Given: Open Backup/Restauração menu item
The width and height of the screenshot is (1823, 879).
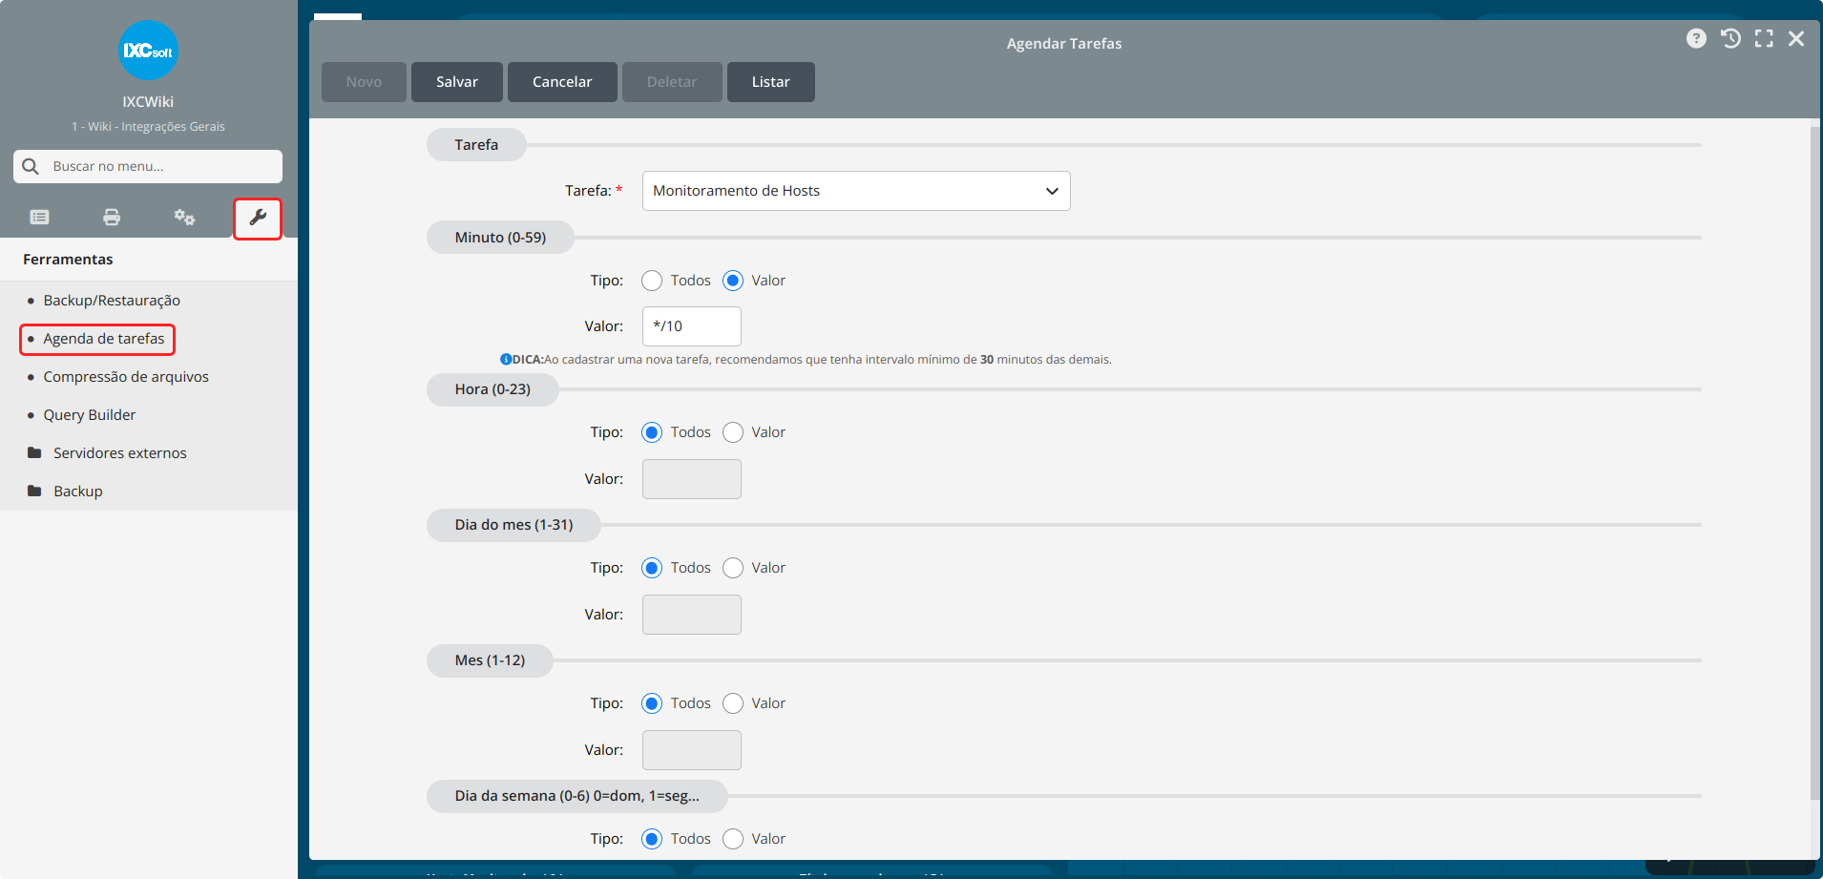Looking at the screenshot, I should click(112, 301).
